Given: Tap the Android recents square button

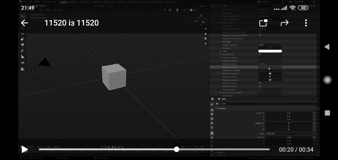Looking at the screenshot, I should click(x=327, y=113).
